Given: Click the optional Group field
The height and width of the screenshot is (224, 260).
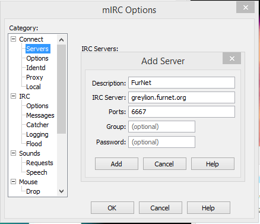Looking at the screenshot, I should pos(161,127).
